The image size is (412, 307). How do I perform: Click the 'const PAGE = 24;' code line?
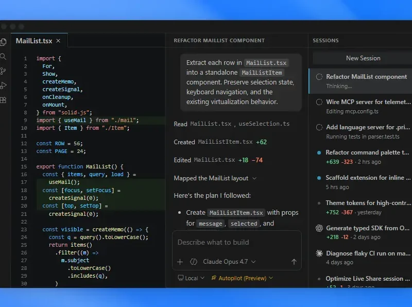click(61, 151)
